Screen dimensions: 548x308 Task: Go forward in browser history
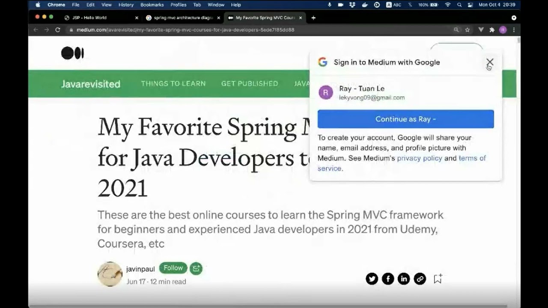pyautogui.click(x=46, y=30)
